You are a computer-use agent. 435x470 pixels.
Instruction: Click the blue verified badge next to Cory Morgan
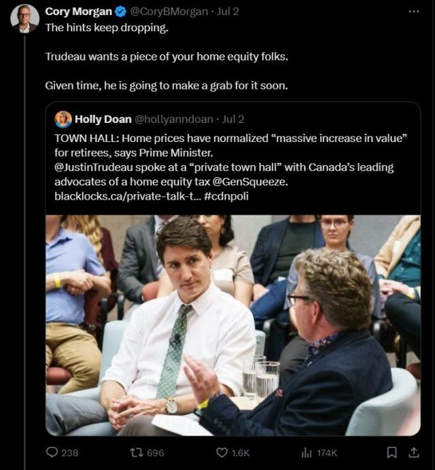click(x=121, y=12)
